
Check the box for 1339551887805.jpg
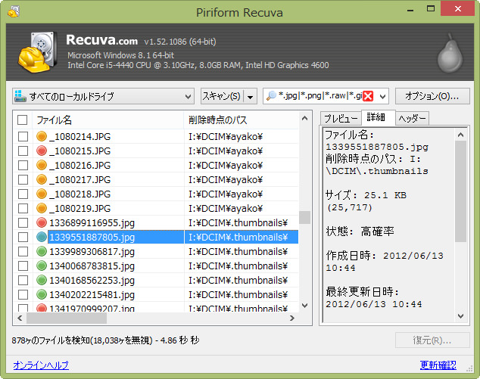coord(23,237)
